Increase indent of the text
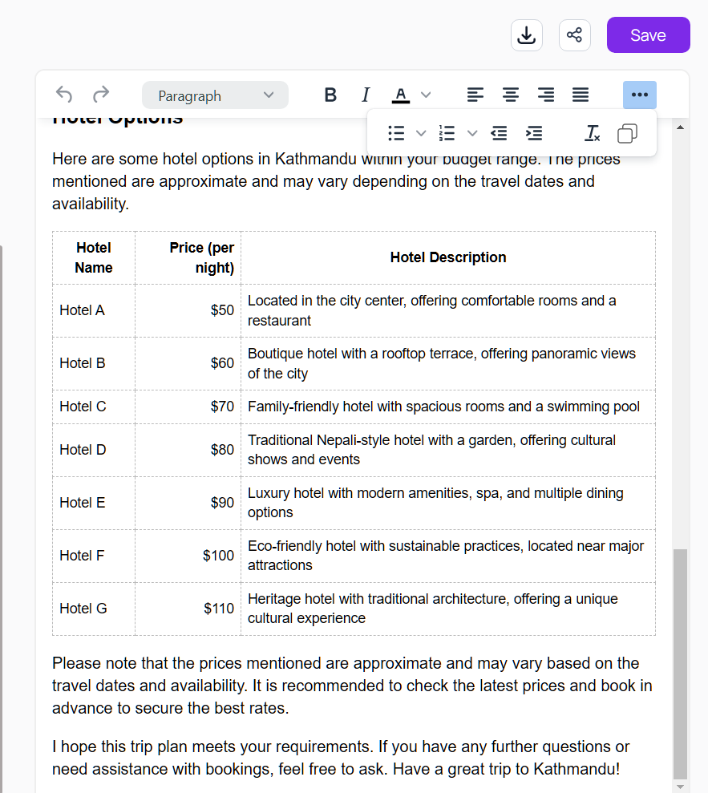Viewport: 708px width, 793px height. pyautogui.click(x=534, y=133)
